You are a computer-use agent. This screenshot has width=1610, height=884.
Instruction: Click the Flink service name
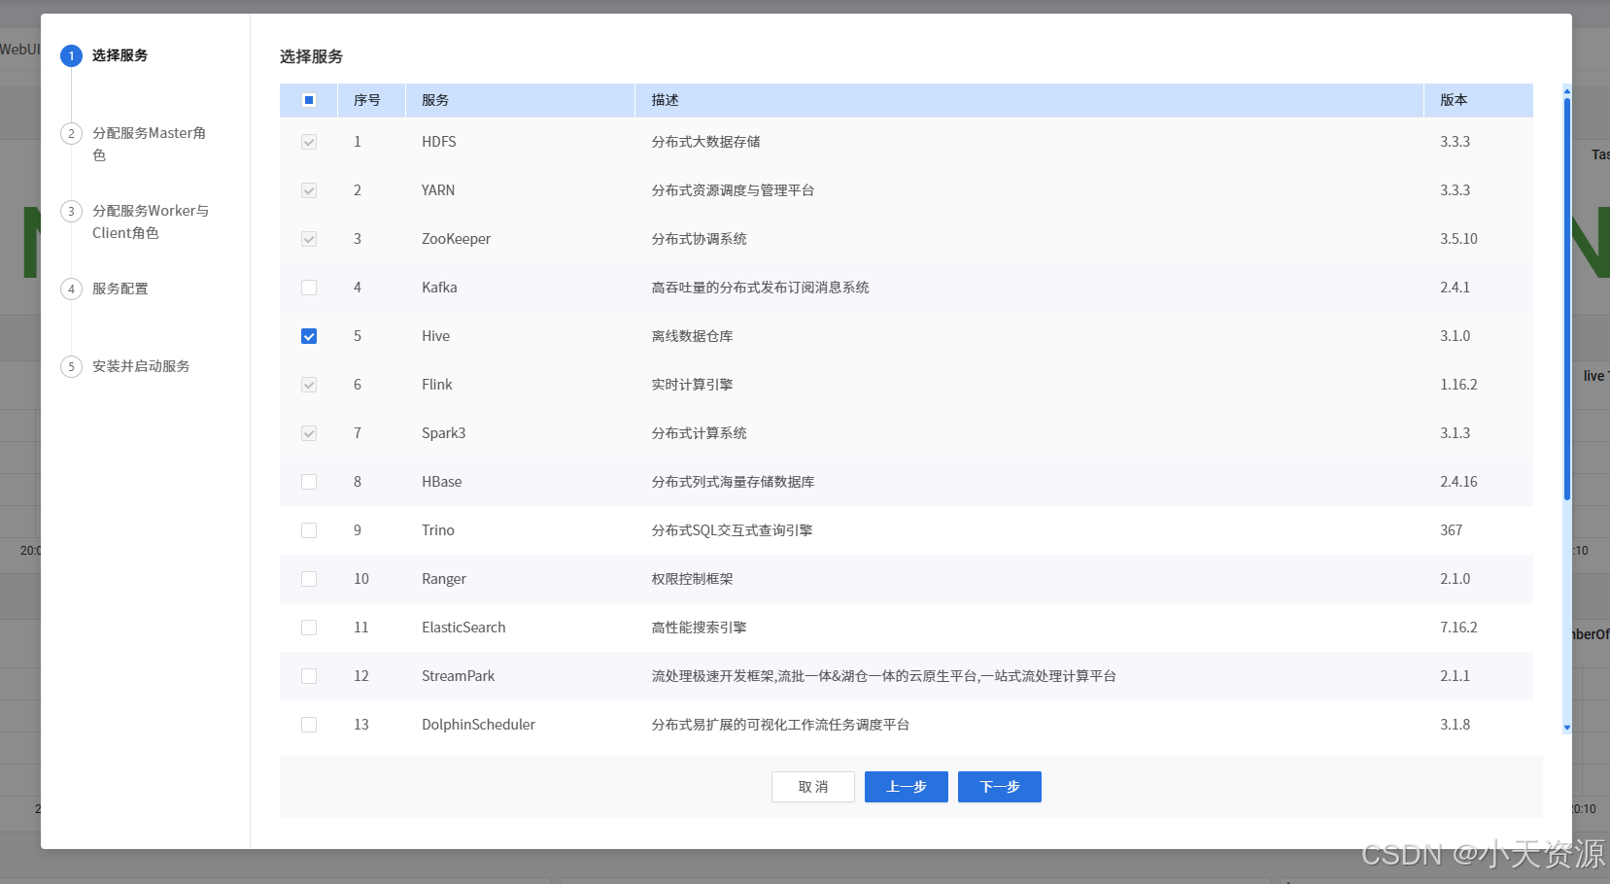[437, 385]
